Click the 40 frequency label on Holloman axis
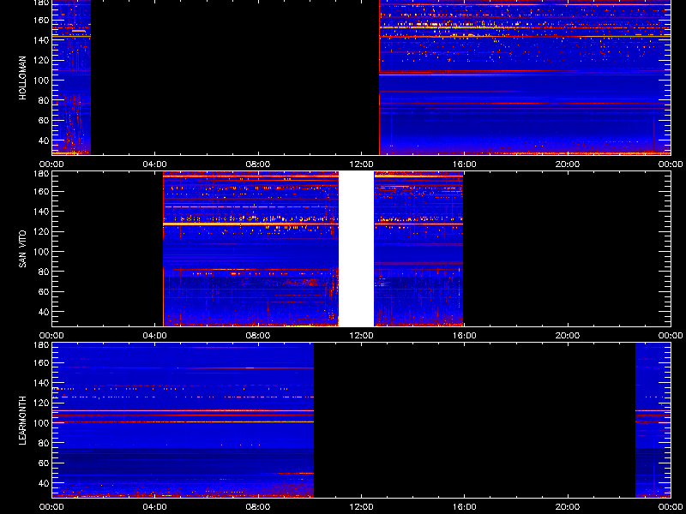This screenshot has width=686, height=514. [44, 140]
